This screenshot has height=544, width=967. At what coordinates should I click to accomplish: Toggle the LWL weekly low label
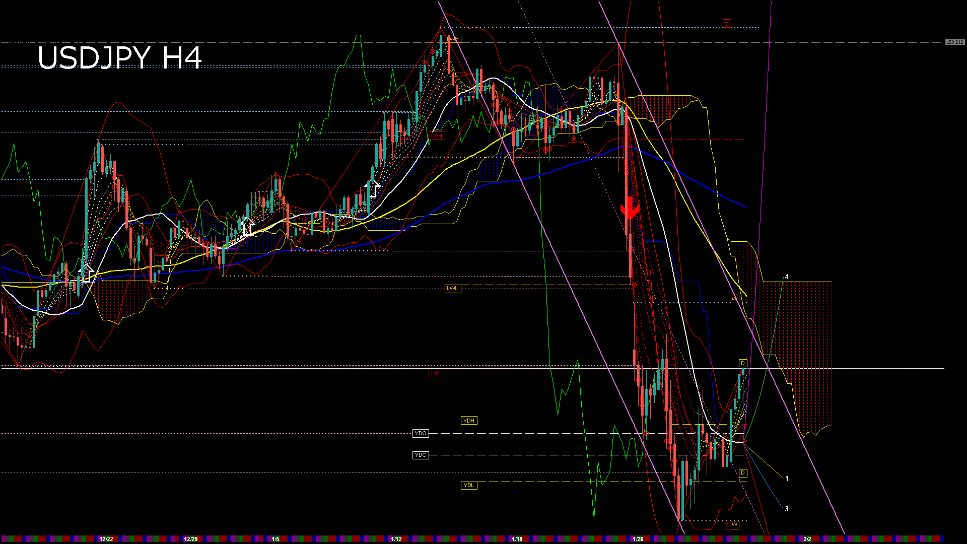point(452,288)
